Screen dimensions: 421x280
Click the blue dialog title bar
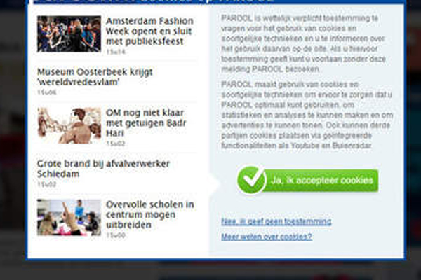point(210,3)
